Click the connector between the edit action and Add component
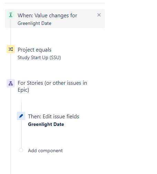Image resolution: width=157 pixels, height=174 pixels. tap(21, 134)
